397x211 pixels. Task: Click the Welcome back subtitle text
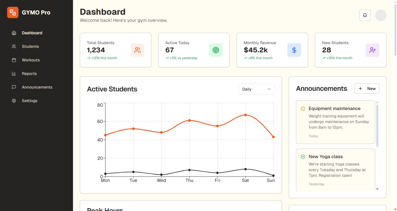pos(123,20)
